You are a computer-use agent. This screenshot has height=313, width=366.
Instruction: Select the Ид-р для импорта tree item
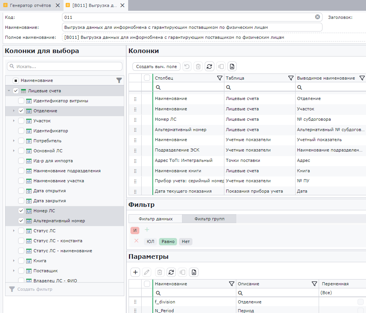tap(53, 161)
